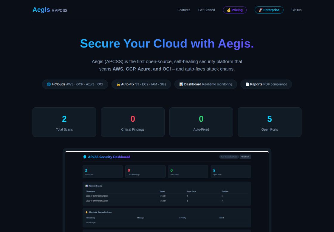
Task: Select the Total Scans stat card
Action: pos(64,122)
